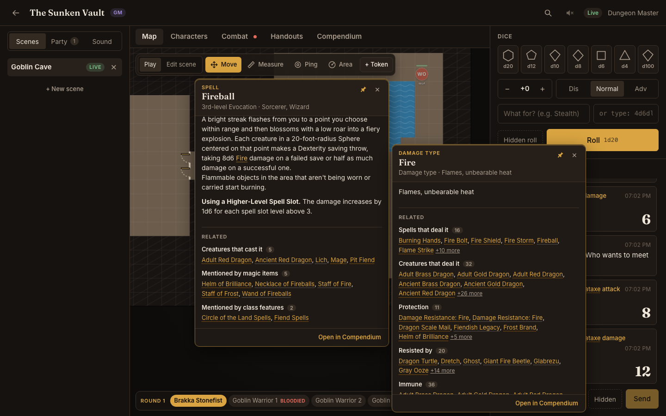Decrease the dice modifier

coord(507,89)
